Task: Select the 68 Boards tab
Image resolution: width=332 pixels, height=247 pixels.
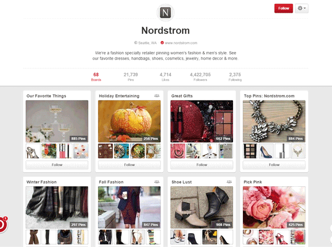Action: coord(96,77)
